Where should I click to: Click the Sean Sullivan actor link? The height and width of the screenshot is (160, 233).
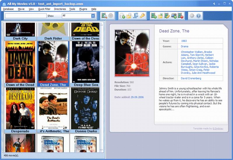coord(200,64)
